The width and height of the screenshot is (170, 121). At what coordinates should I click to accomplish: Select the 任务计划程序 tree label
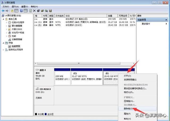point(18,23)
